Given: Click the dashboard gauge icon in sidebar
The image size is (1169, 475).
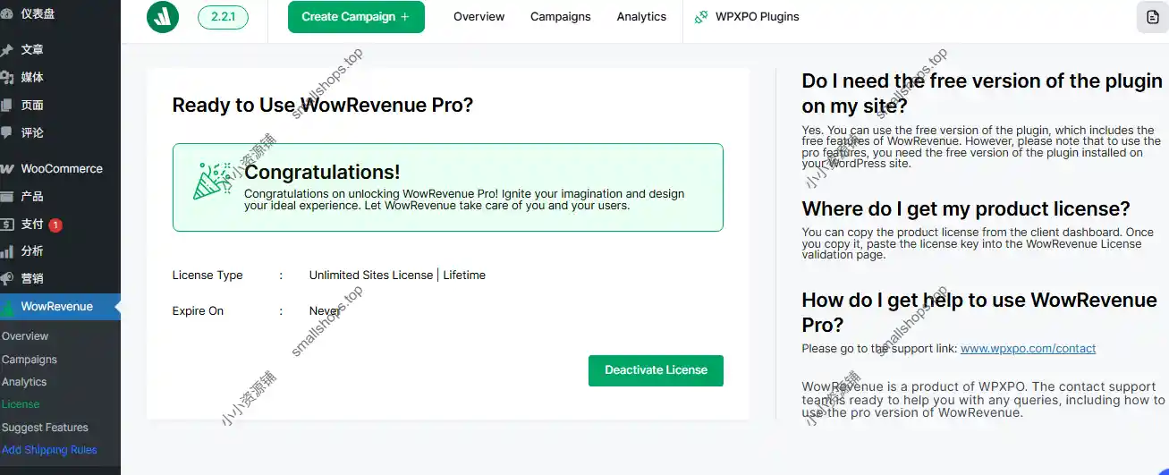Looking at the screenshot, I should pos(6,13).
